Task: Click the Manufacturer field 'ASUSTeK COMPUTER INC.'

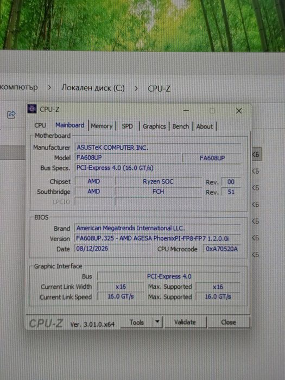Action: pyautogui.click(x=158, y=148)
